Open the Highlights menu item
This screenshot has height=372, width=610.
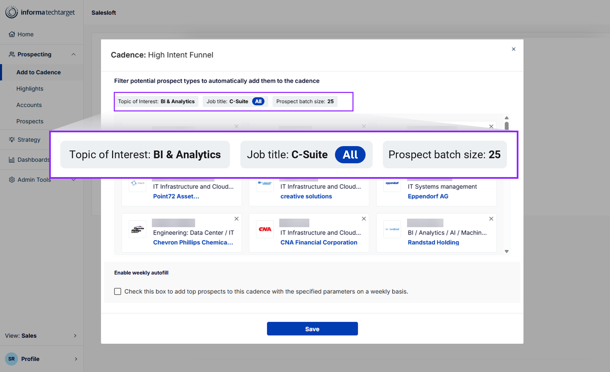tap(30, 89)
